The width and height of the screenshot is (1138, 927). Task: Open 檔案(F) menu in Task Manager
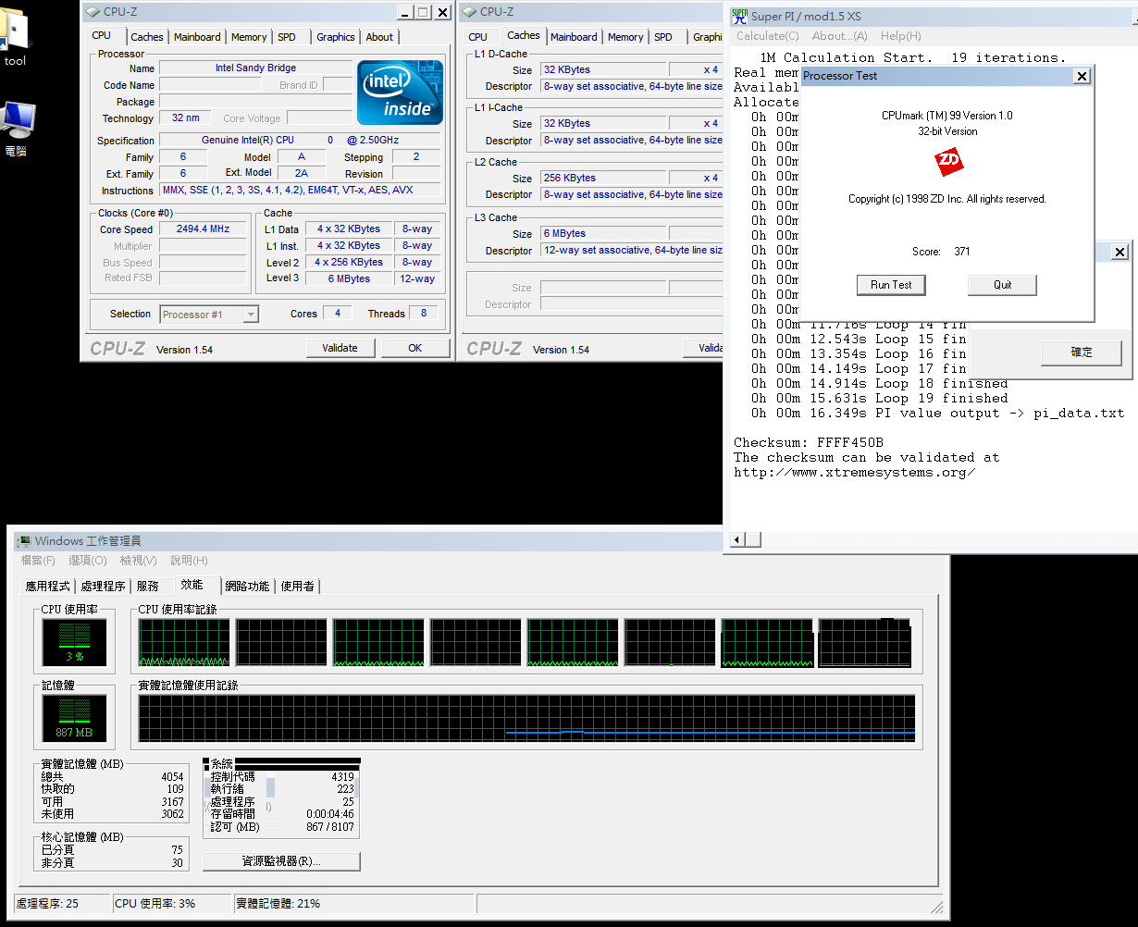point(38,561)
